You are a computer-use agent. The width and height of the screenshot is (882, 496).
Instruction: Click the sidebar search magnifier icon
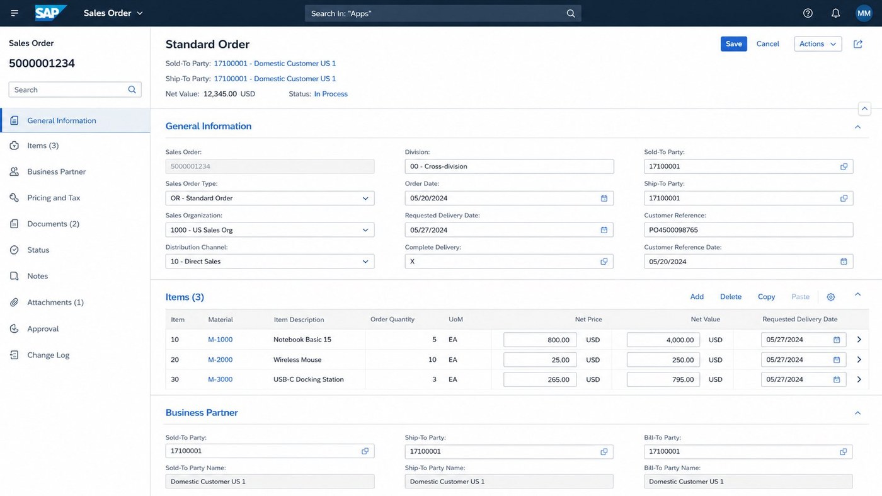click(x=132, y=89)
